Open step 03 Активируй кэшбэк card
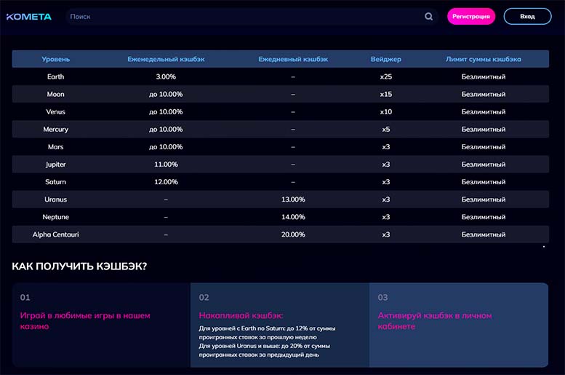Image resolution: width=565 pixels, height=375 pixels. point(458,325)
